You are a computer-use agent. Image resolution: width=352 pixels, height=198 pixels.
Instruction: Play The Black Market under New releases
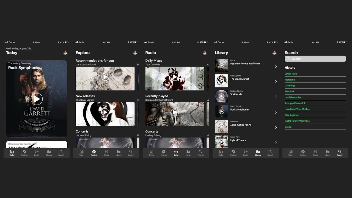[105, 112]
